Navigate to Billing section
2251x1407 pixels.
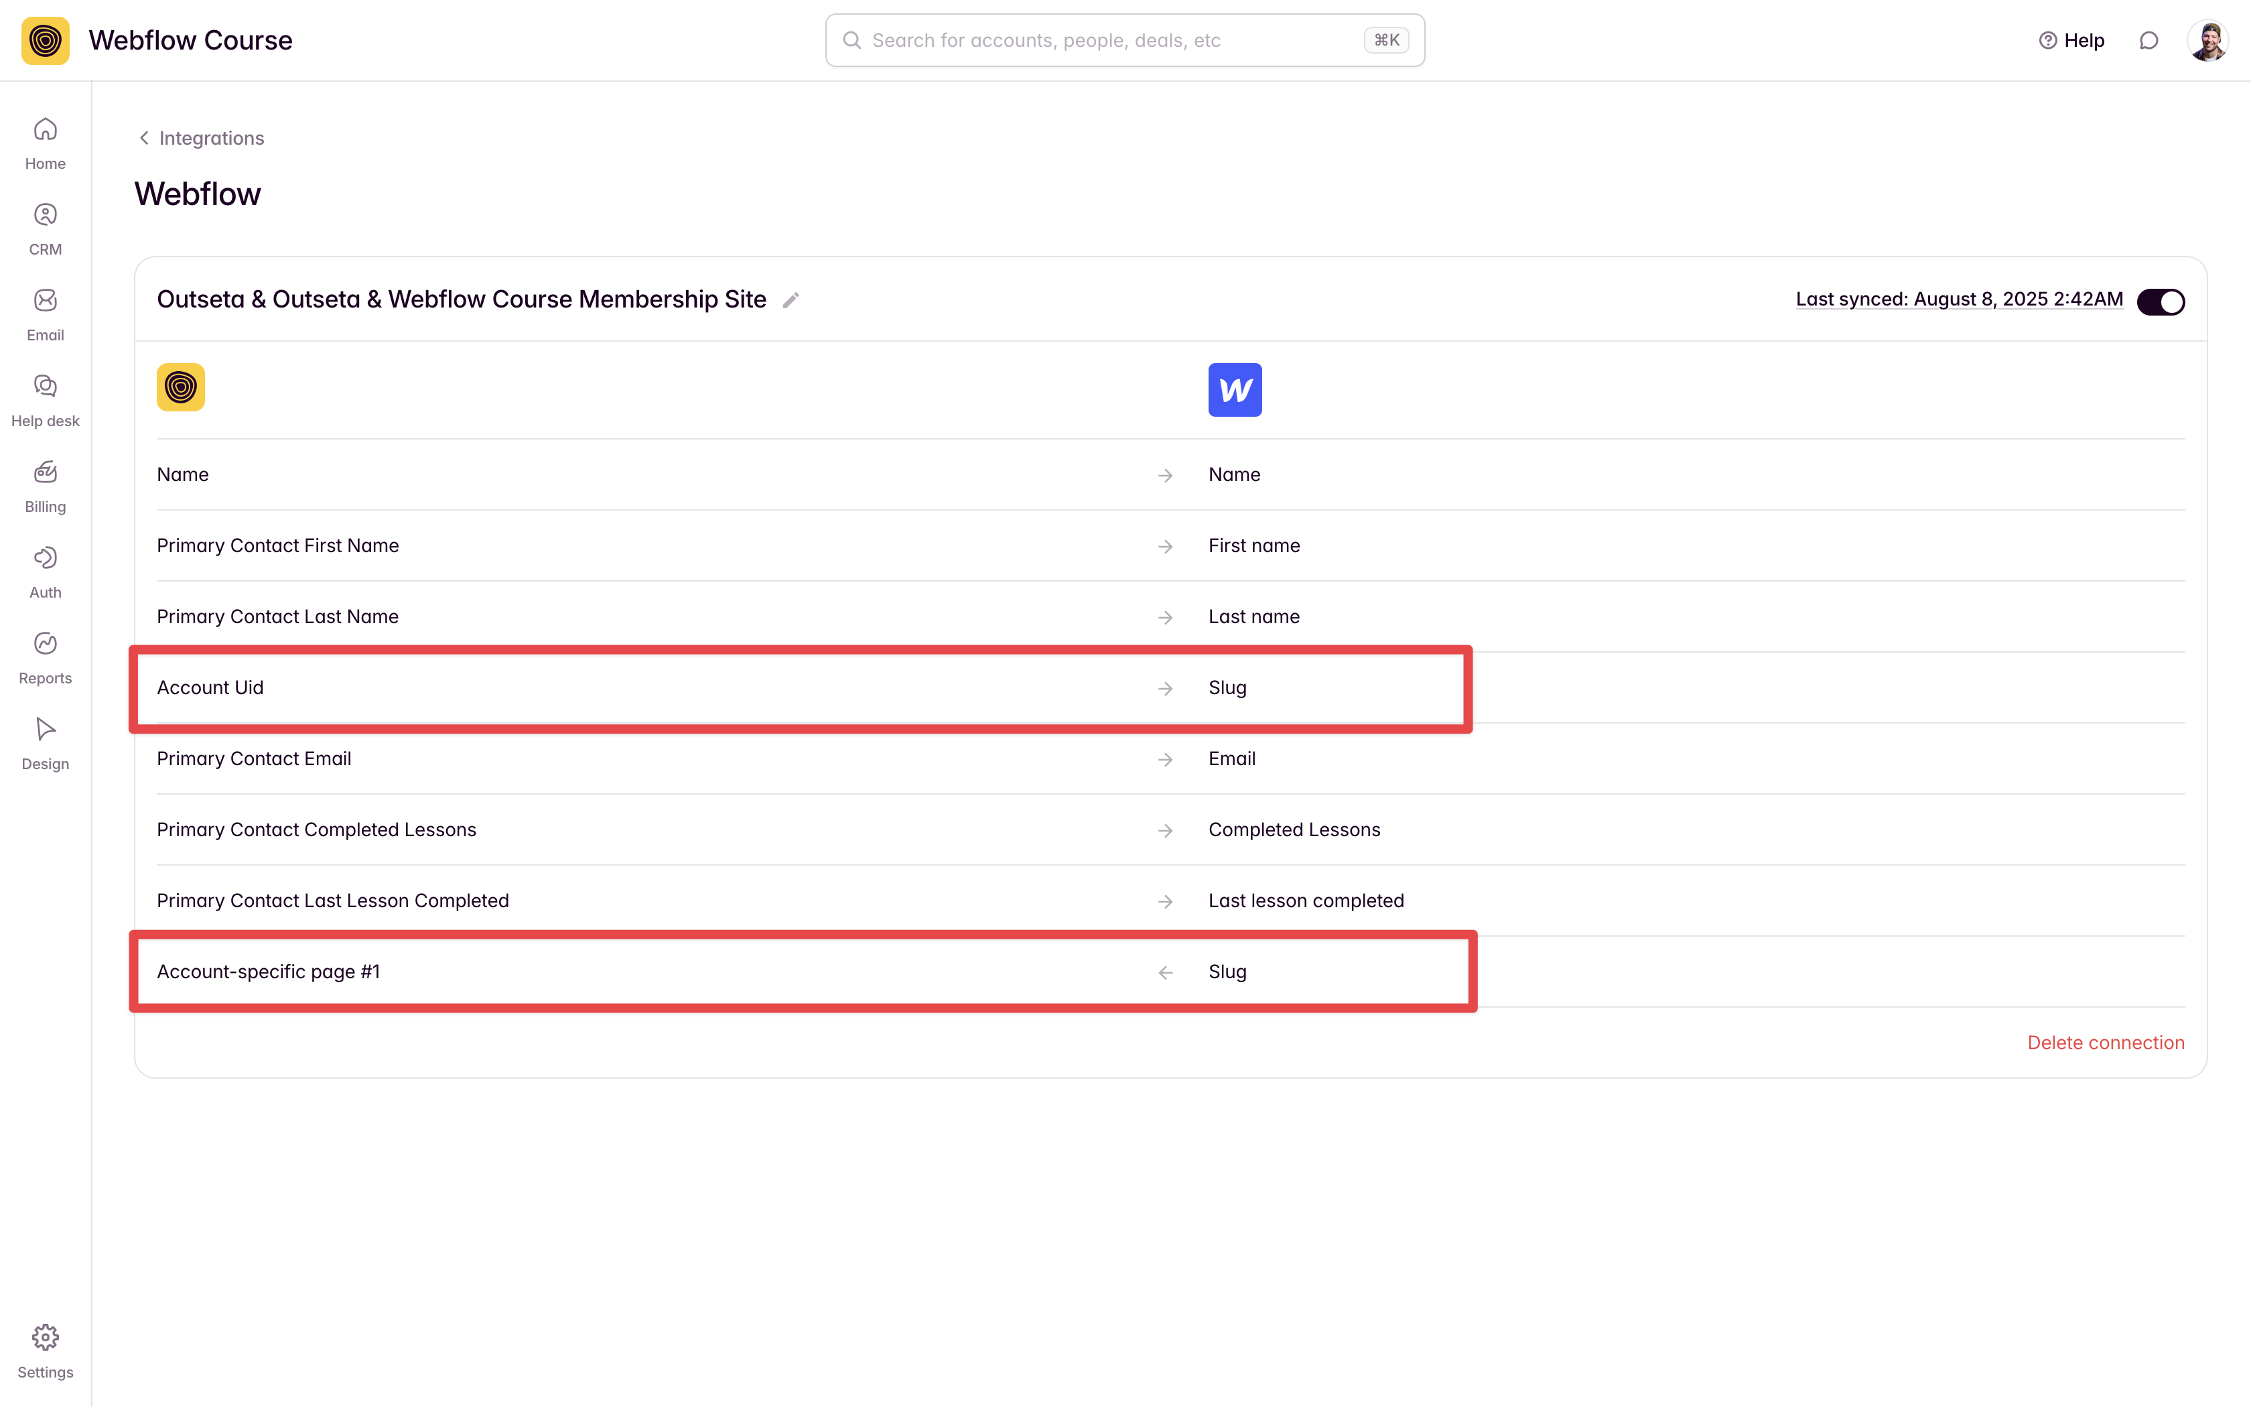(x=45, y=486)
